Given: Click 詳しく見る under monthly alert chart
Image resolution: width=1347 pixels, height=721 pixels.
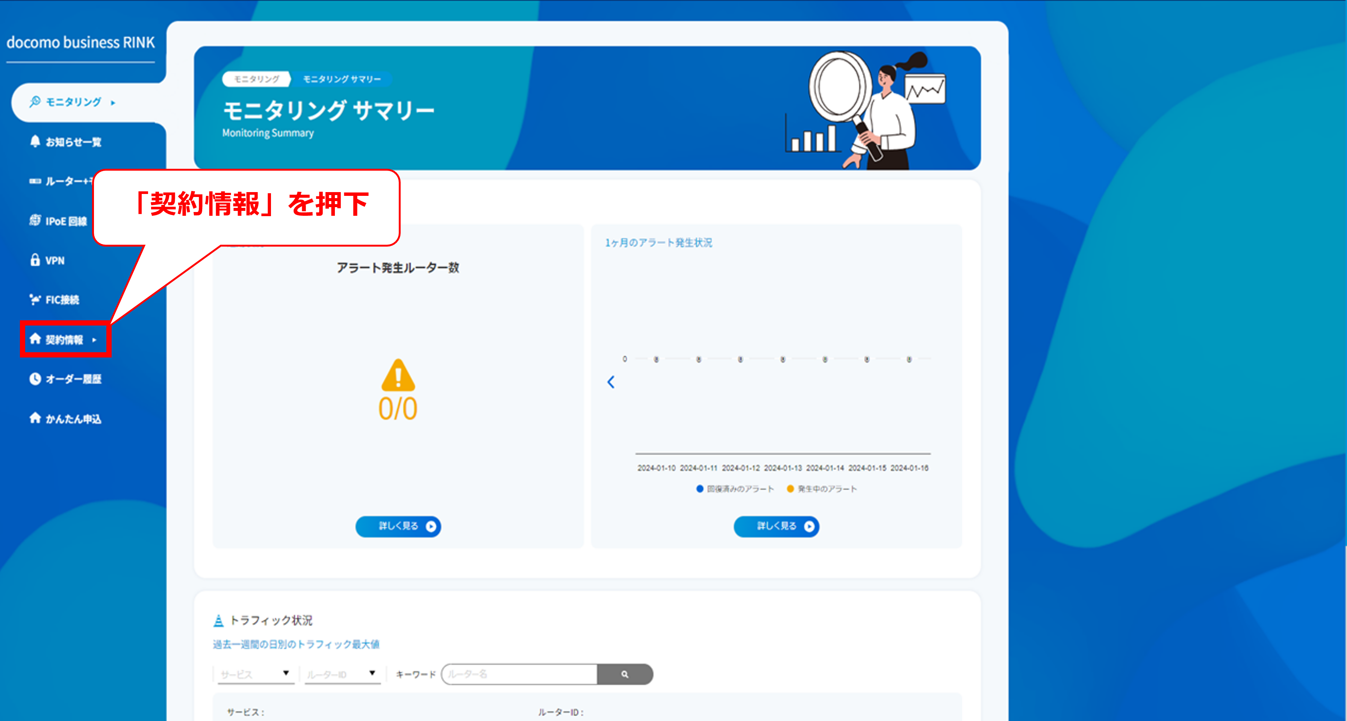Looking at the screenshot, I should [776, 526].
